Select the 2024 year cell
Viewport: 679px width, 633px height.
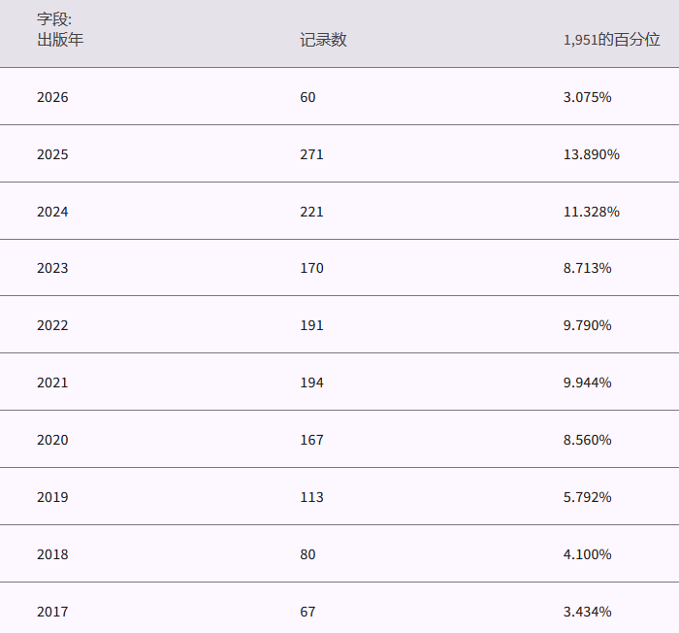coord(52,212)
